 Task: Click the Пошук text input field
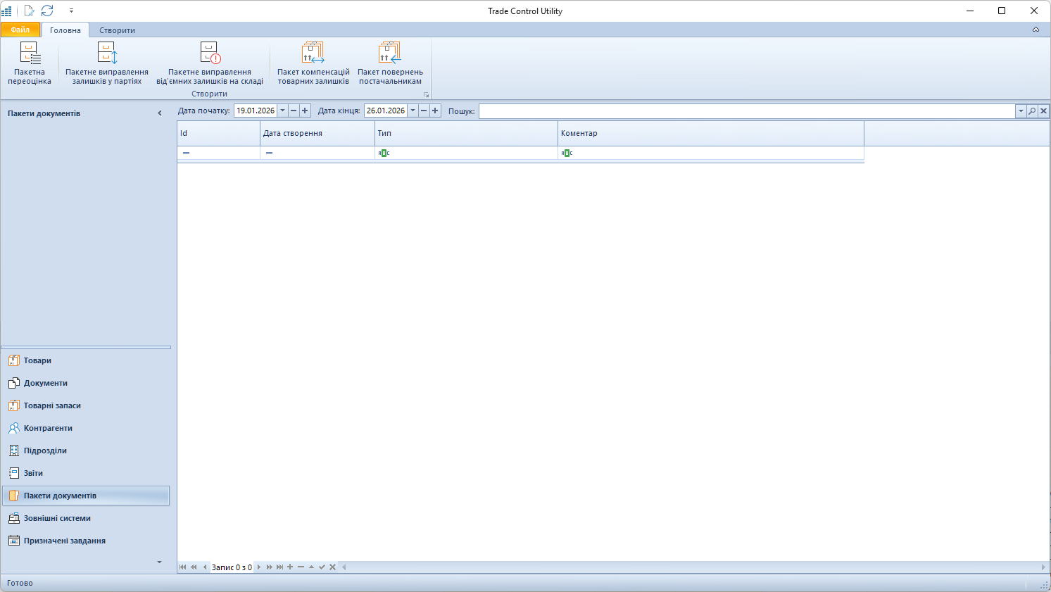point(746,111)
